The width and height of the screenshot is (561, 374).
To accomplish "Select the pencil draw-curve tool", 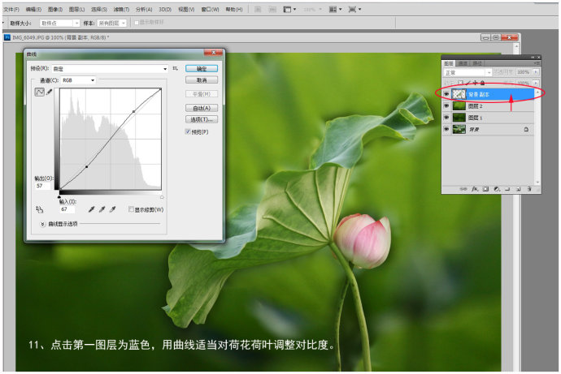I will click(x=49, y=93).
